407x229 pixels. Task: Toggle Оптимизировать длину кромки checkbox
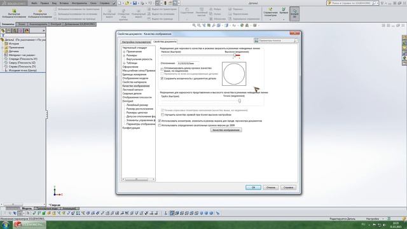pyautogui.click(x=162, y=69)
